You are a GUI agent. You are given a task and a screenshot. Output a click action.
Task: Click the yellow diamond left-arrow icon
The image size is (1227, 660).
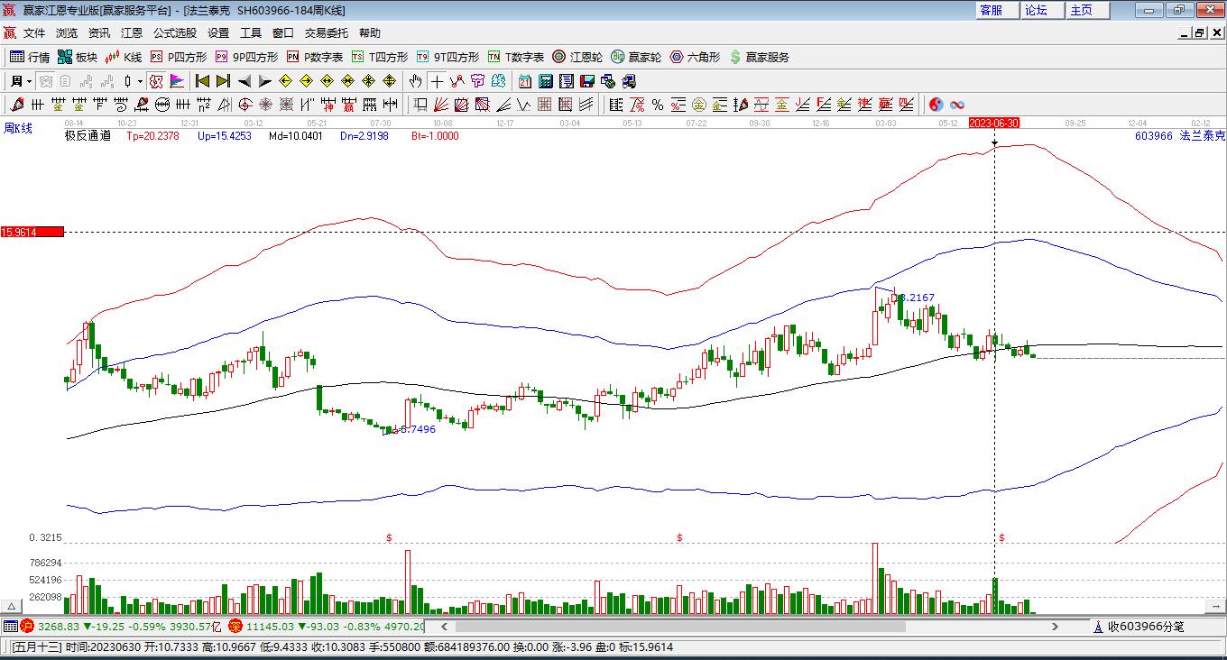(x=285, y=81)
